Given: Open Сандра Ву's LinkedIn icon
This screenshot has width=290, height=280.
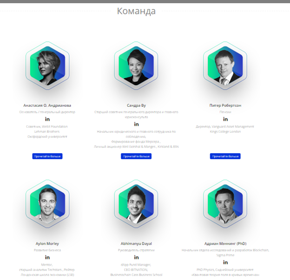Looking at the screenshot, I should pos(136,124).
